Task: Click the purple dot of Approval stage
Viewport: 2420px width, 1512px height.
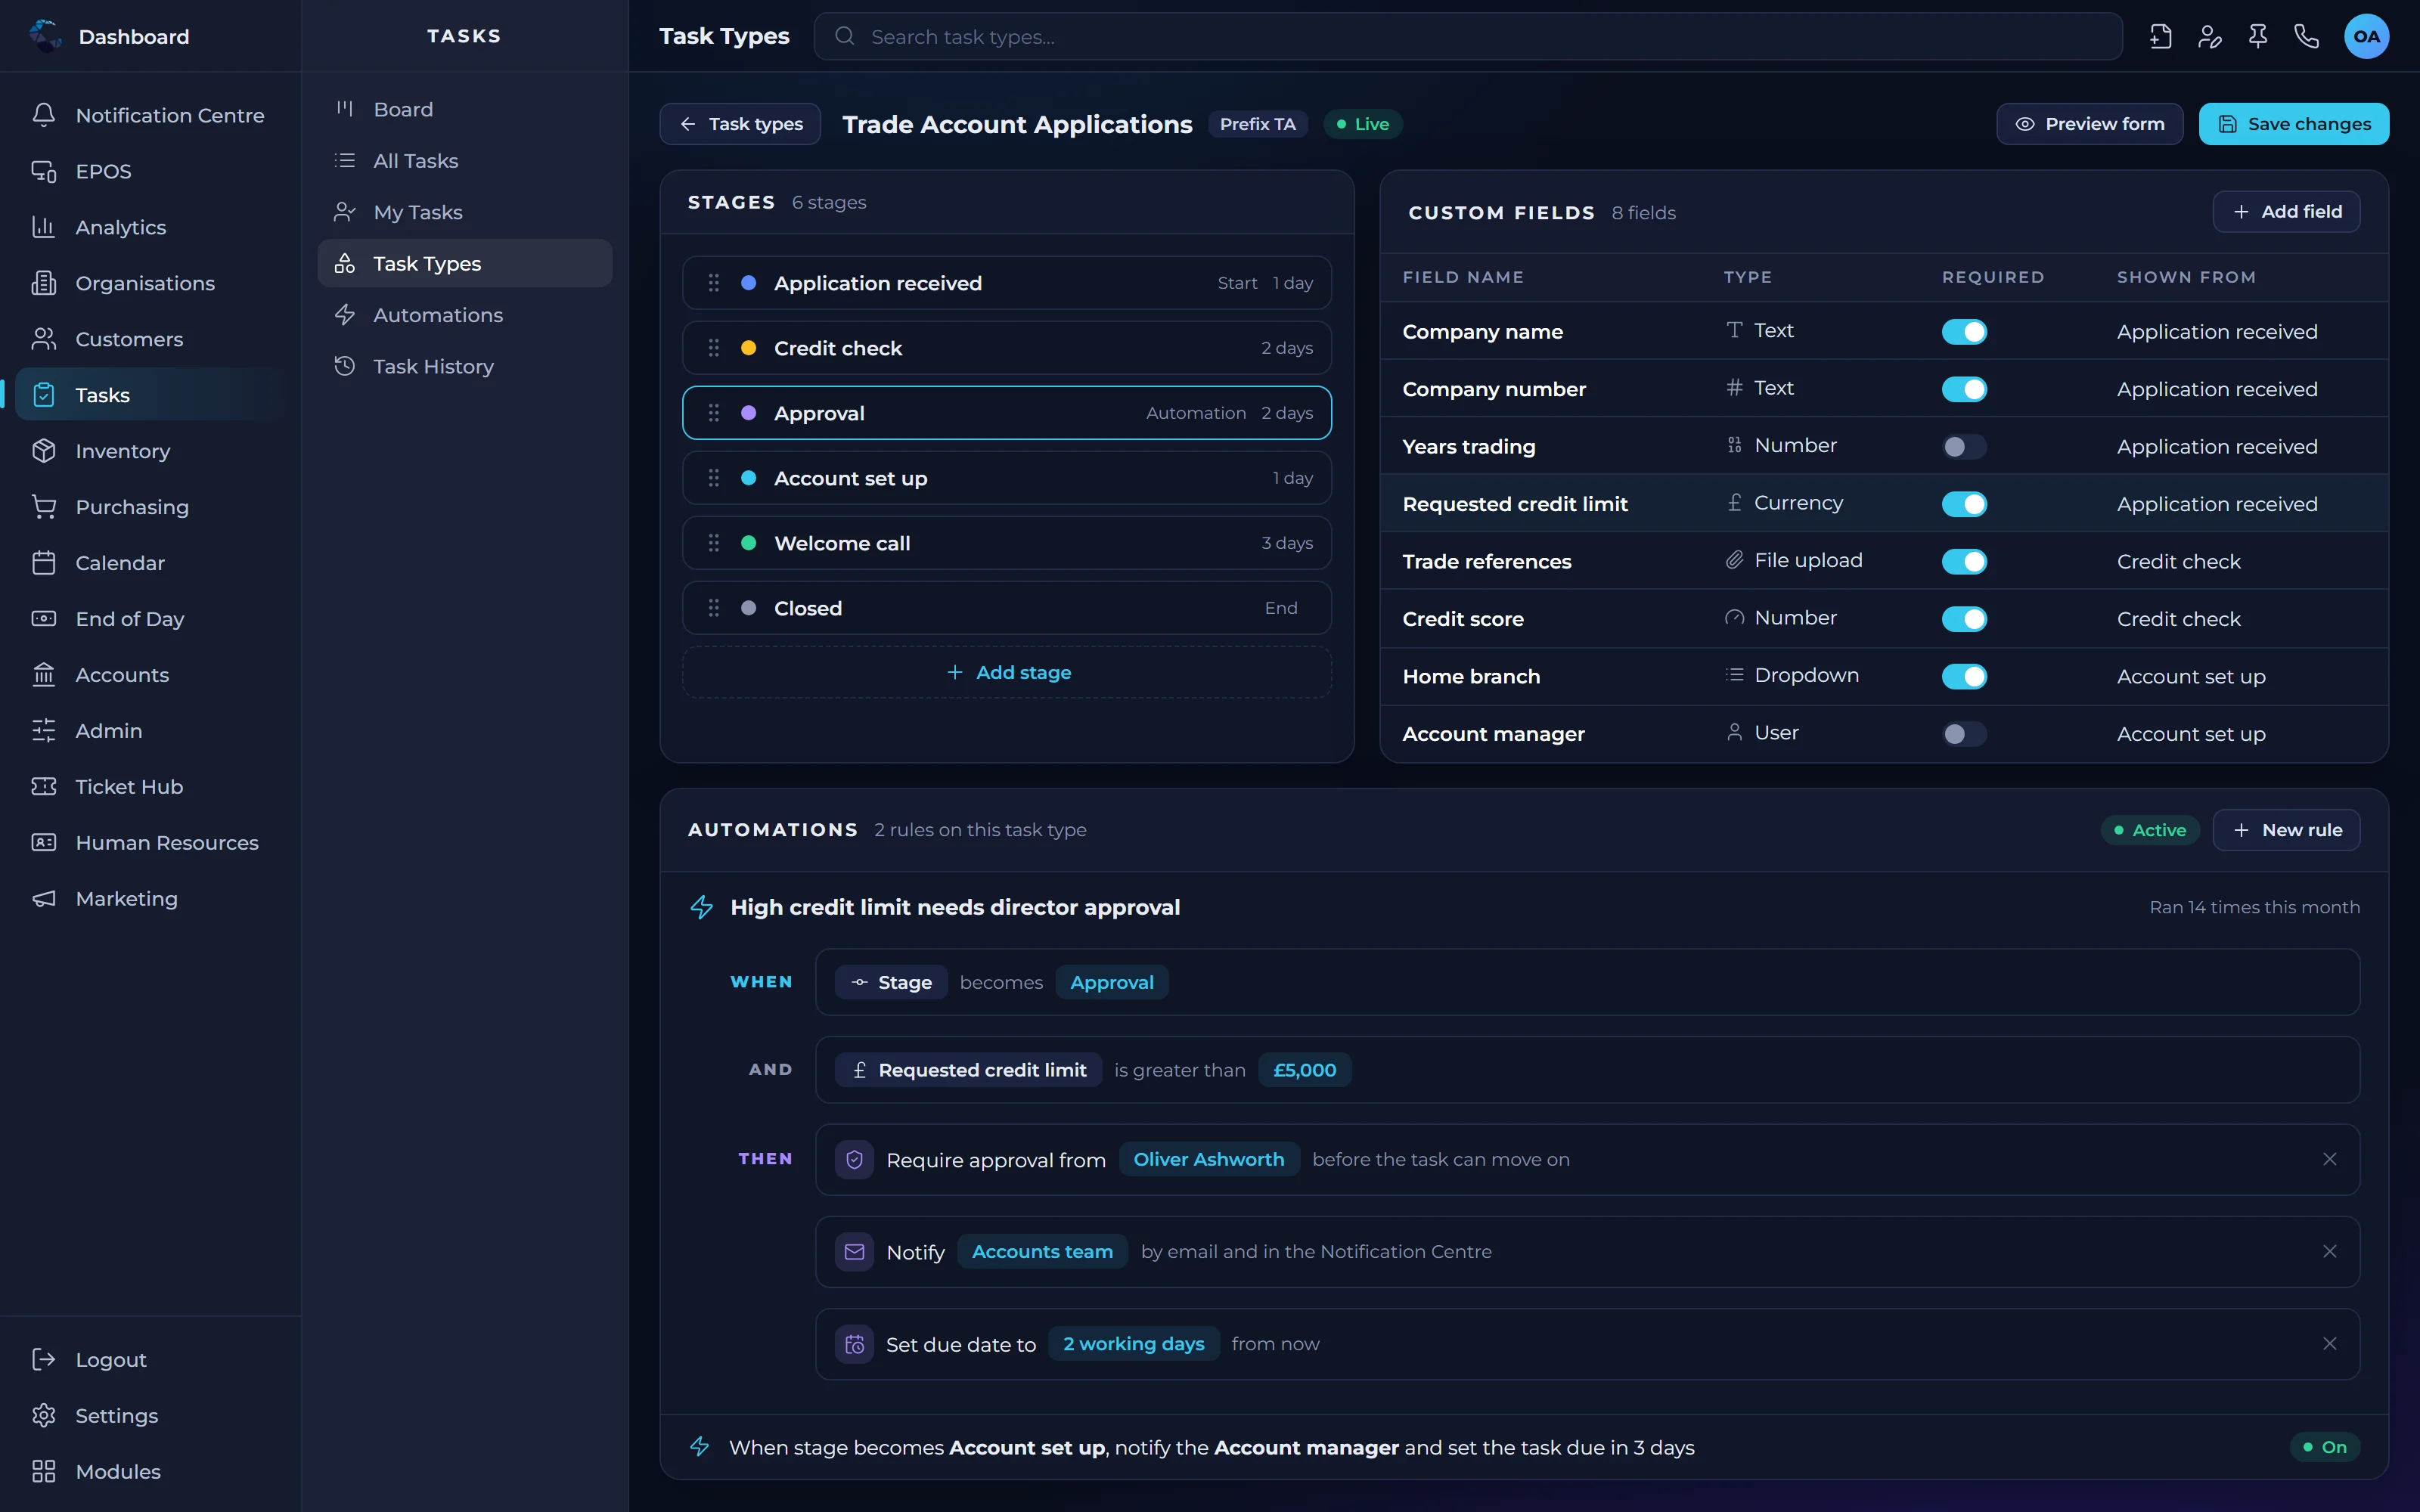Action: pyautogui.click(x=748, y=413)
